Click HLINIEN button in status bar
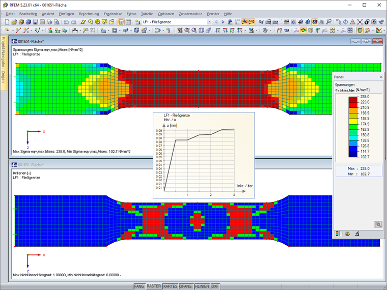The width and height of the screenshot is (387, 290). (202, 286)
